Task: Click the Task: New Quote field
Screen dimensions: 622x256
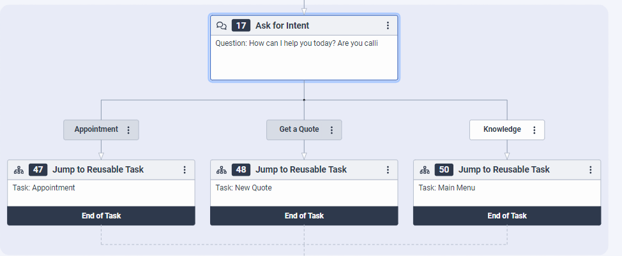Action: point(243,188)
